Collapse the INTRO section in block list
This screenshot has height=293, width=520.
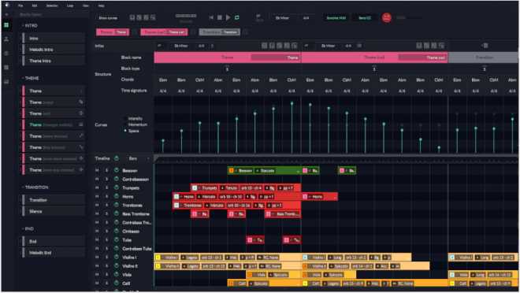[x=23, y=25]
